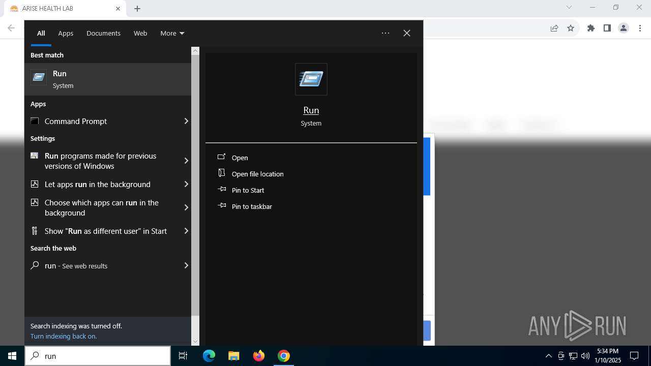Expand Show Run as different user arrow
This screenshot has height=366, width=651.
186,231
